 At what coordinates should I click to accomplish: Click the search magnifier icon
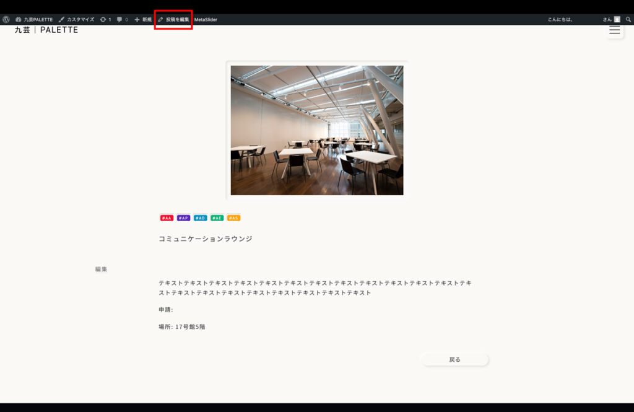(628, 20)
